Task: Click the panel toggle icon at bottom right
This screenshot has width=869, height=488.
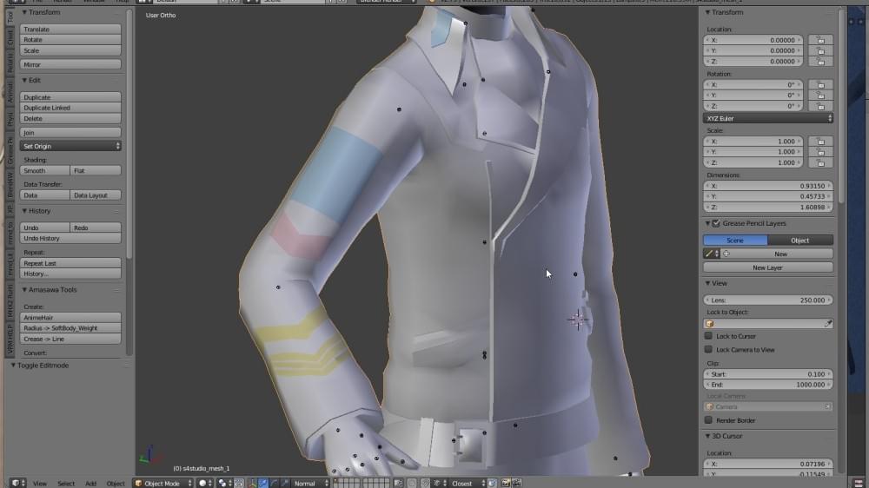Action: click(x=859, y=483)
